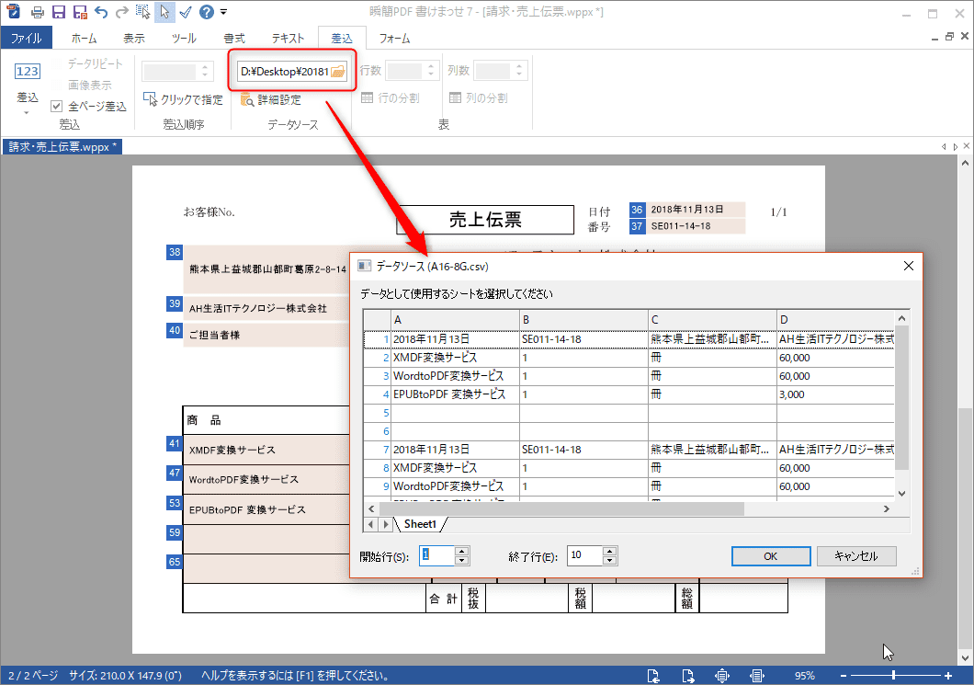Screen dimensions: 974x685
Task: Fit page width icon in status bar
Action: 757,676
